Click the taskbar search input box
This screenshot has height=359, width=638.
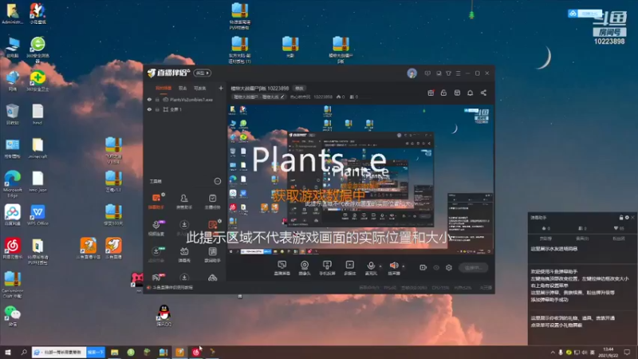[x=59, y=352]
